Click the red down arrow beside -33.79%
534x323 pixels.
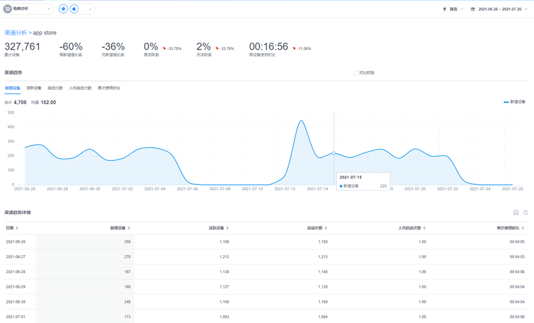coord(217,48)
